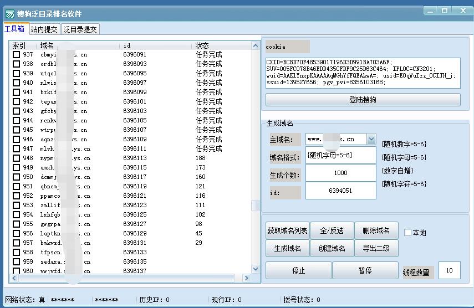Image resolution: width=474 pixels, height=308 pixels.
Task: Click the 拨号状态 status bar entry
Action: tap(302, 300)
